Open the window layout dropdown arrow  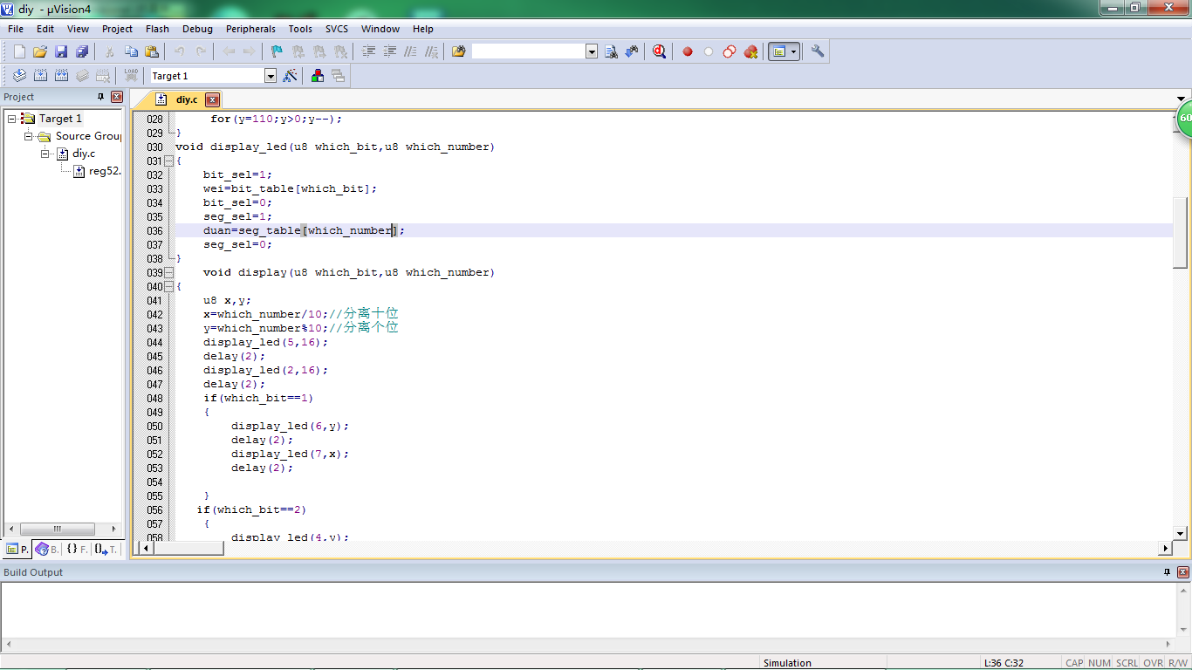(794, 51)
